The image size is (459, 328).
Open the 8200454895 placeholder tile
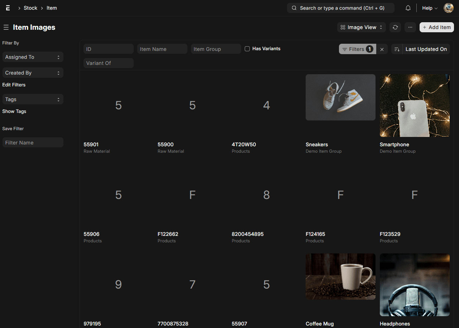(x=266, y=195)
